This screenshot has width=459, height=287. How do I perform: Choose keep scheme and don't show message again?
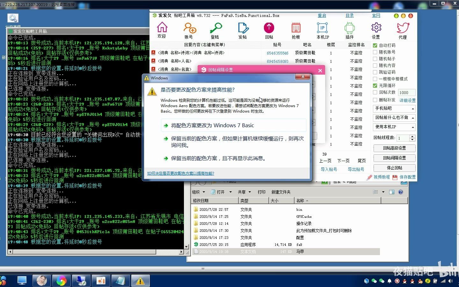click(x=234, y=158)
